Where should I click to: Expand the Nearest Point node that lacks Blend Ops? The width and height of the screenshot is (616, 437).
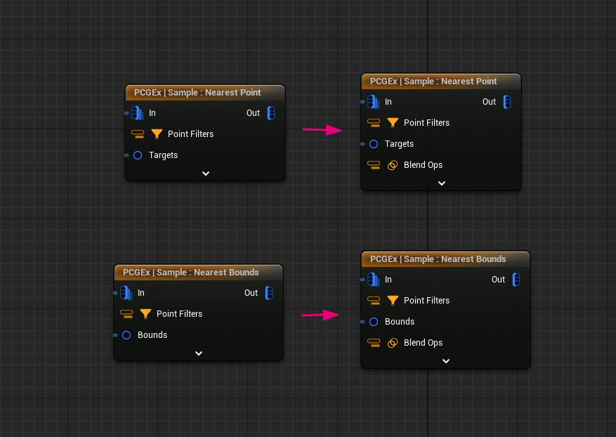pyautogui.click(x=206, y=173)
